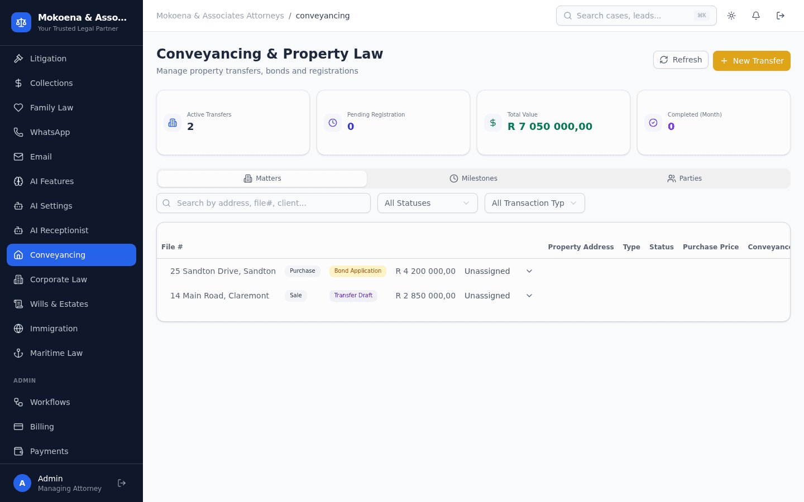Viewport: 804px width, 502px height.
Task: Click the Active Transfers building icon
Action: pyautogui.click(x=173, y=123)
